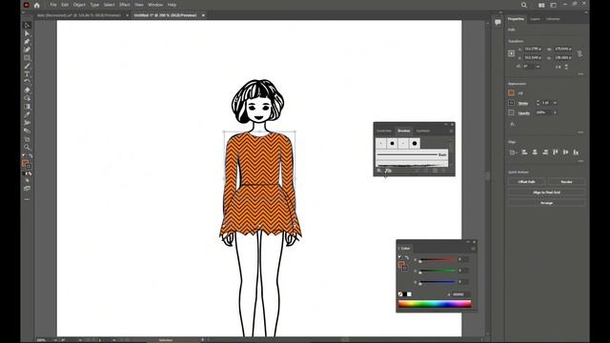Viewport: 610px width, 343px height.
Task: Switch to the Layers tab
Action: (x=535, y=19)
